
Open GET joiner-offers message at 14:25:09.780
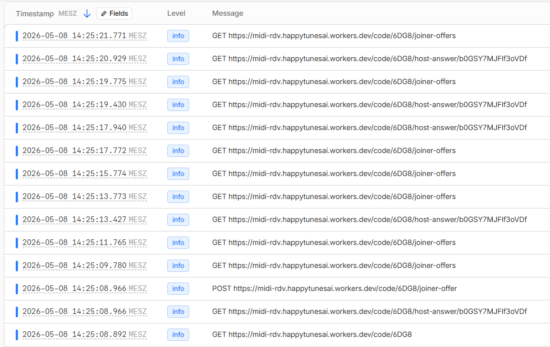tap(334, 266)
